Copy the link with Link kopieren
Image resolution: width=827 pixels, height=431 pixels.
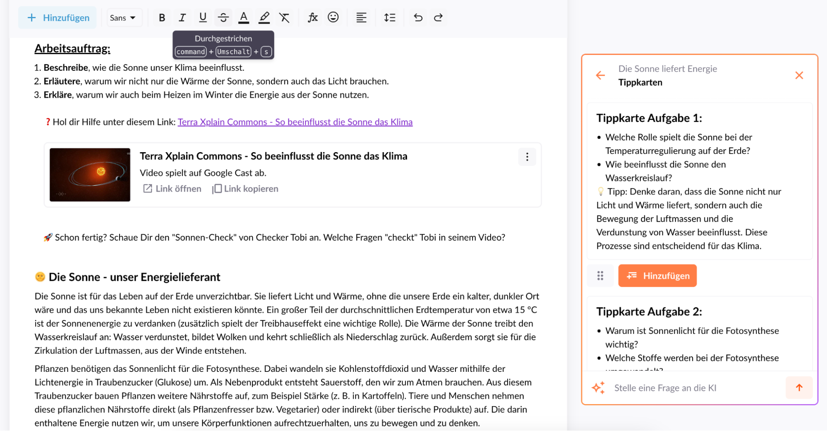click(245, 189)
